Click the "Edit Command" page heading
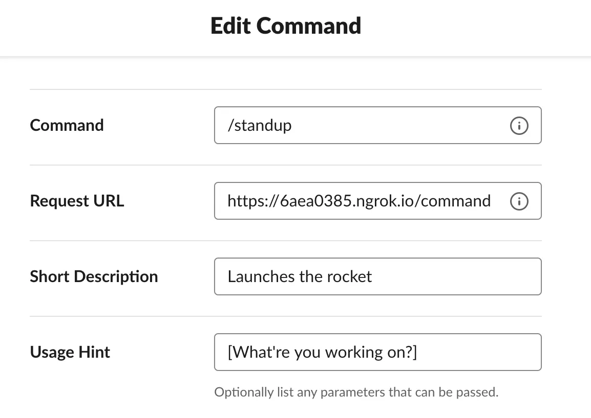Viewport: 591px width, 418px height. click(286, 26)
